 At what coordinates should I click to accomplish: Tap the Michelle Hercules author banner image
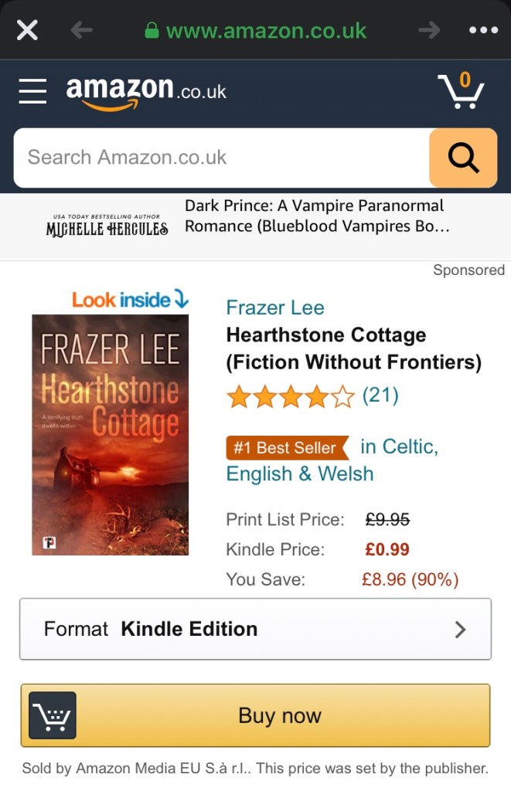point(107,226)
